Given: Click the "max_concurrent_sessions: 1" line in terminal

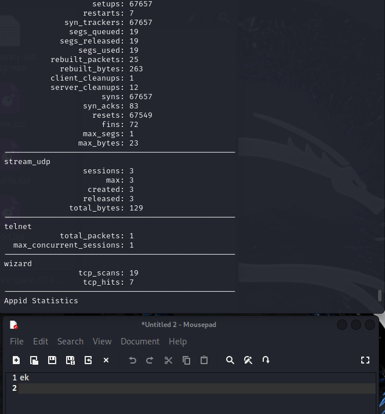Looking at the screenshot, I should point(74,245).
